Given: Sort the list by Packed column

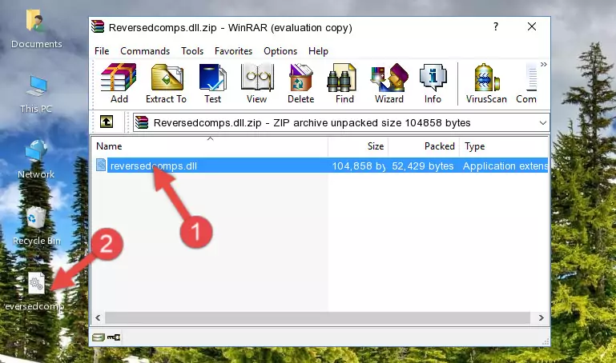Looking at the screenshot, I should (424, 146).
